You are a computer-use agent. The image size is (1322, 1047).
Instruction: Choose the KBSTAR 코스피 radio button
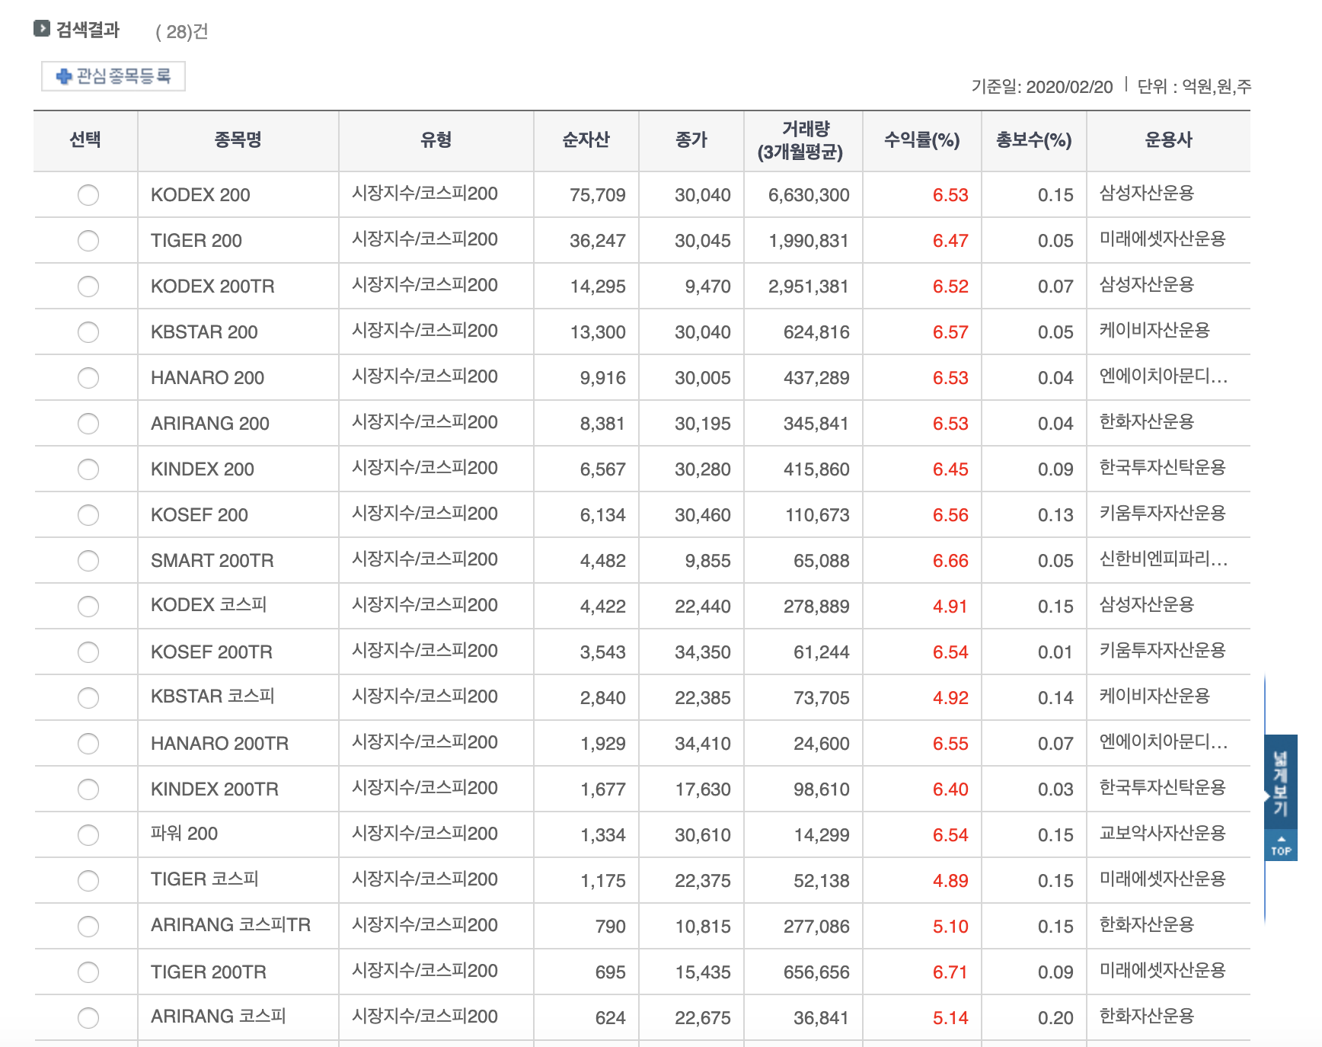(x=88, y=698)
